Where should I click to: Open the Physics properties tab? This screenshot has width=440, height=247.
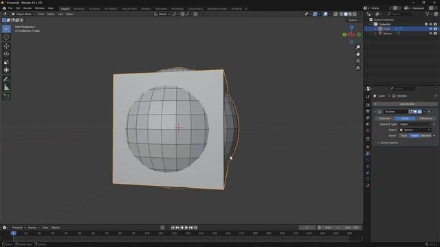[368, 166]
